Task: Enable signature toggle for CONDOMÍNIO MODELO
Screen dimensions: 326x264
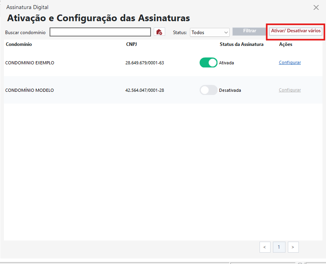Action: coord(208,90)
